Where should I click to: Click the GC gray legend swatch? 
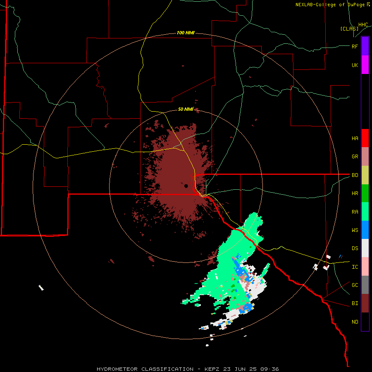[365, 285]
